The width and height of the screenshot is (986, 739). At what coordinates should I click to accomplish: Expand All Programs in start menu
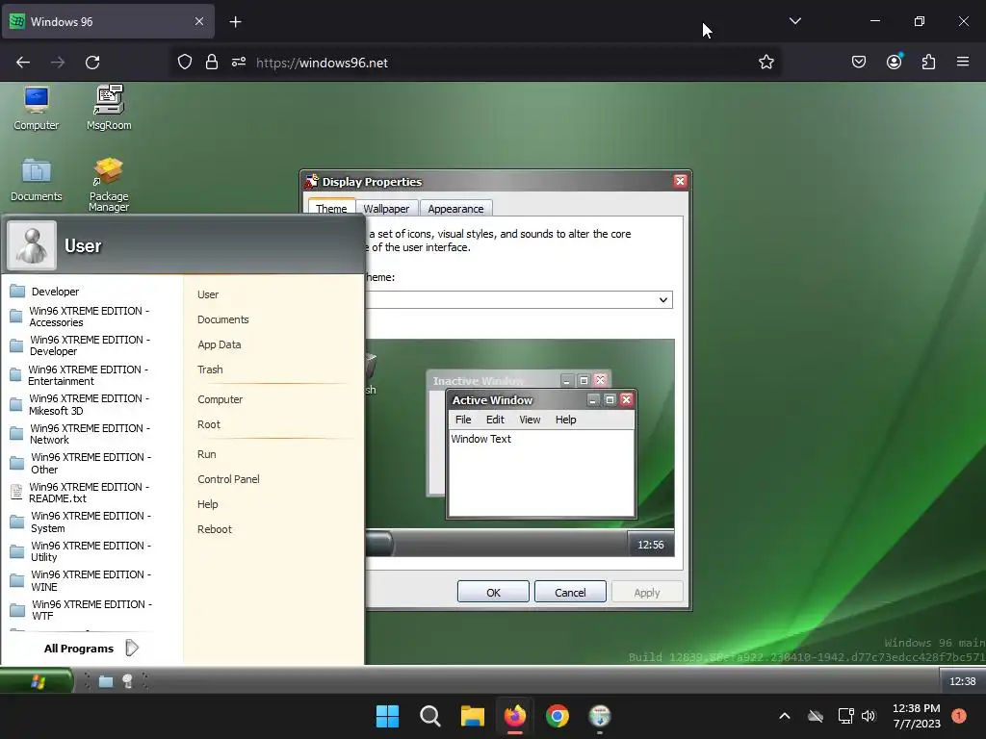point(91,649)
